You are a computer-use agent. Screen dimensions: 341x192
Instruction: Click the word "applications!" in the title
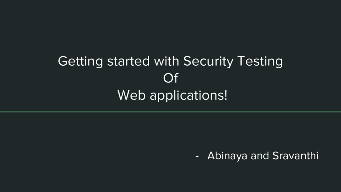point(188,96)
